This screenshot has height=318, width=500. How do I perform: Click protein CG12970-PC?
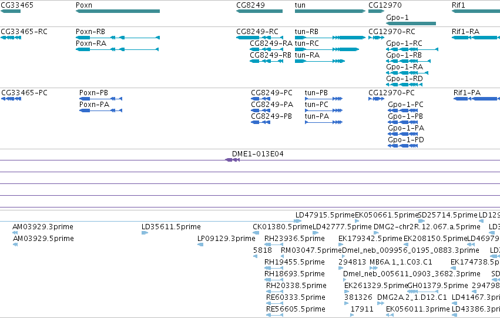pyautogui.click(x=376, y=99)
